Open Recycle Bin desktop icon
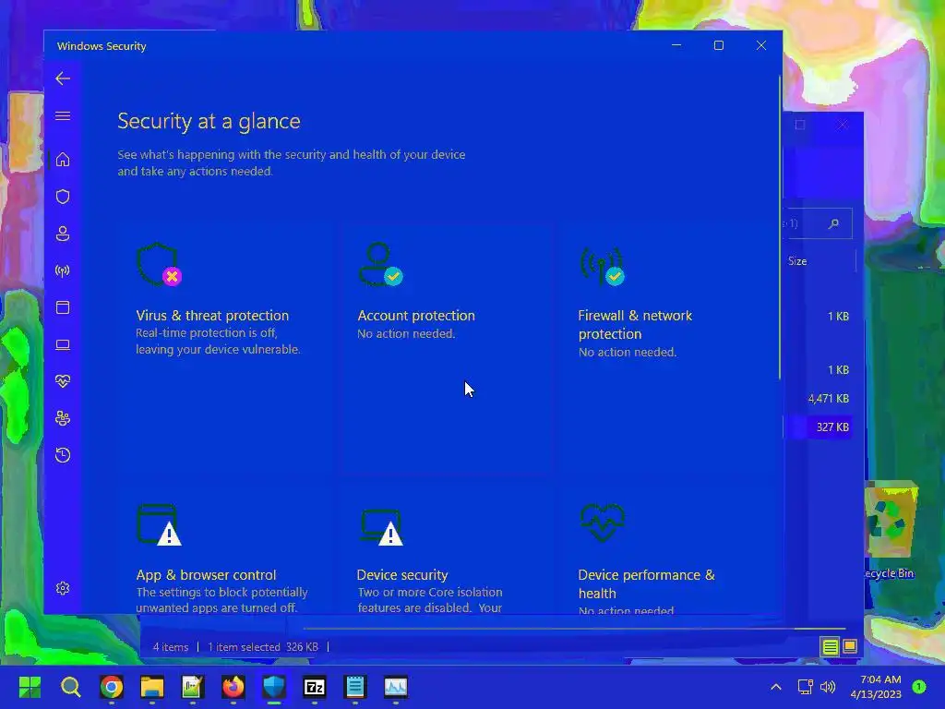 (x=890, y=531)
